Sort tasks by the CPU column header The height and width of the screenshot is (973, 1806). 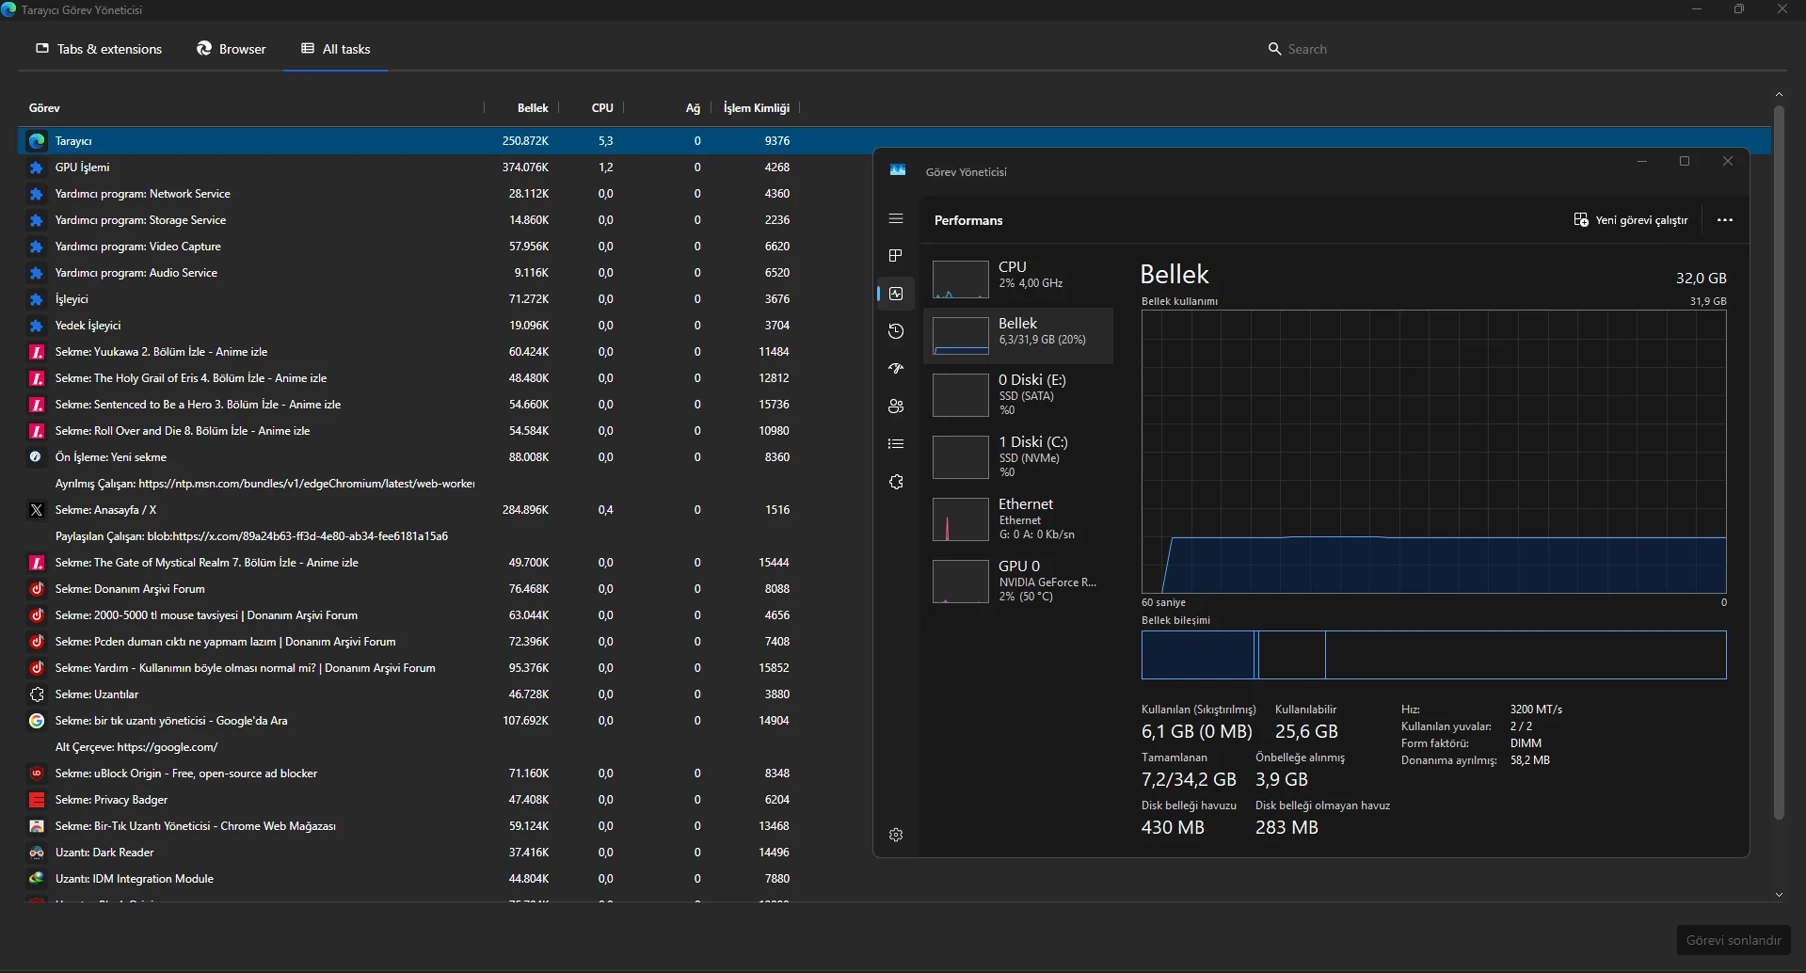(602, 108)
